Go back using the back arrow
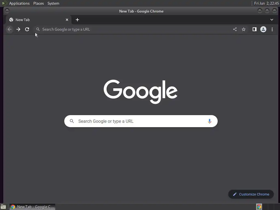The height and width of the screenshot is (210, 280). (10, 29)
